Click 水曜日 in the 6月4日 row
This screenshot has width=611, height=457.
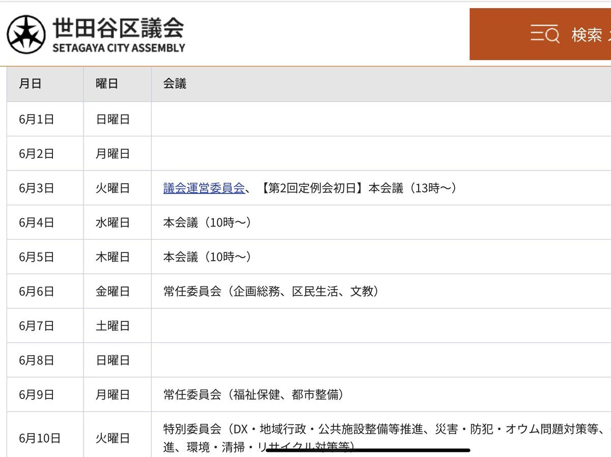pos(113,222)
